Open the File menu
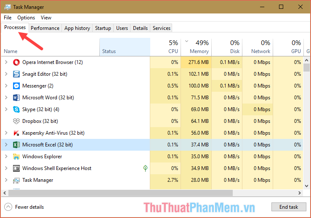Viewport: 311px width, 218px height. [x=8, y=18]
